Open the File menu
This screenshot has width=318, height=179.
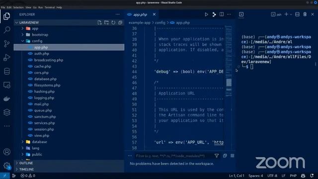3,7
